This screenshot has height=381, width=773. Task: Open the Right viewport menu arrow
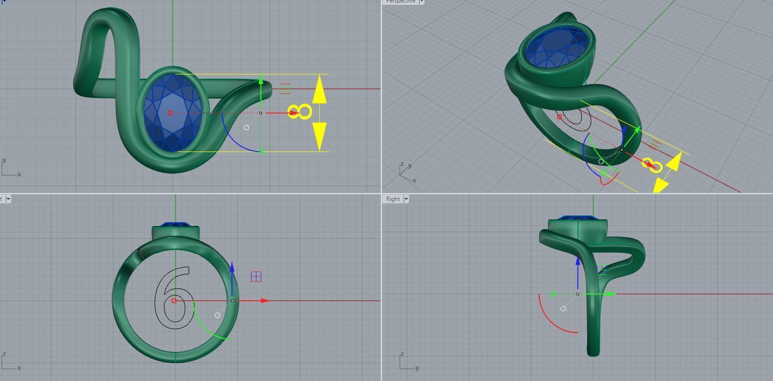(x=406, y=199)
